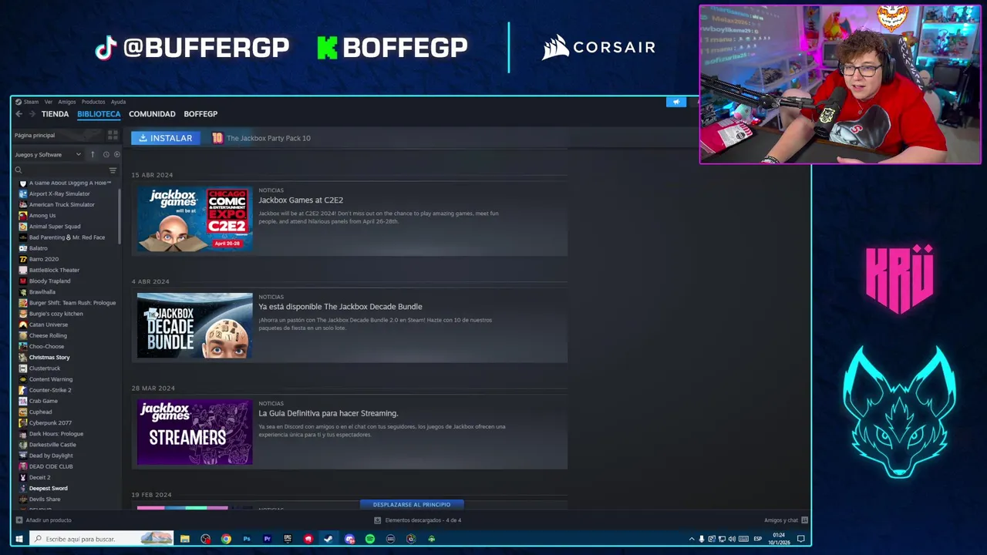Screen dimensions: 987x555
Task: Select Catan Universe in library
Action: 48,325
